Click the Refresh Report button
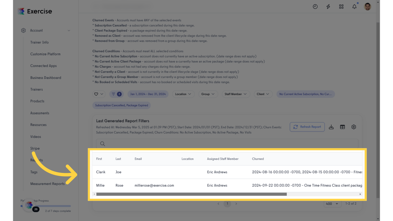Viewport: 393px width, 221px height. [x=307, y=127]
